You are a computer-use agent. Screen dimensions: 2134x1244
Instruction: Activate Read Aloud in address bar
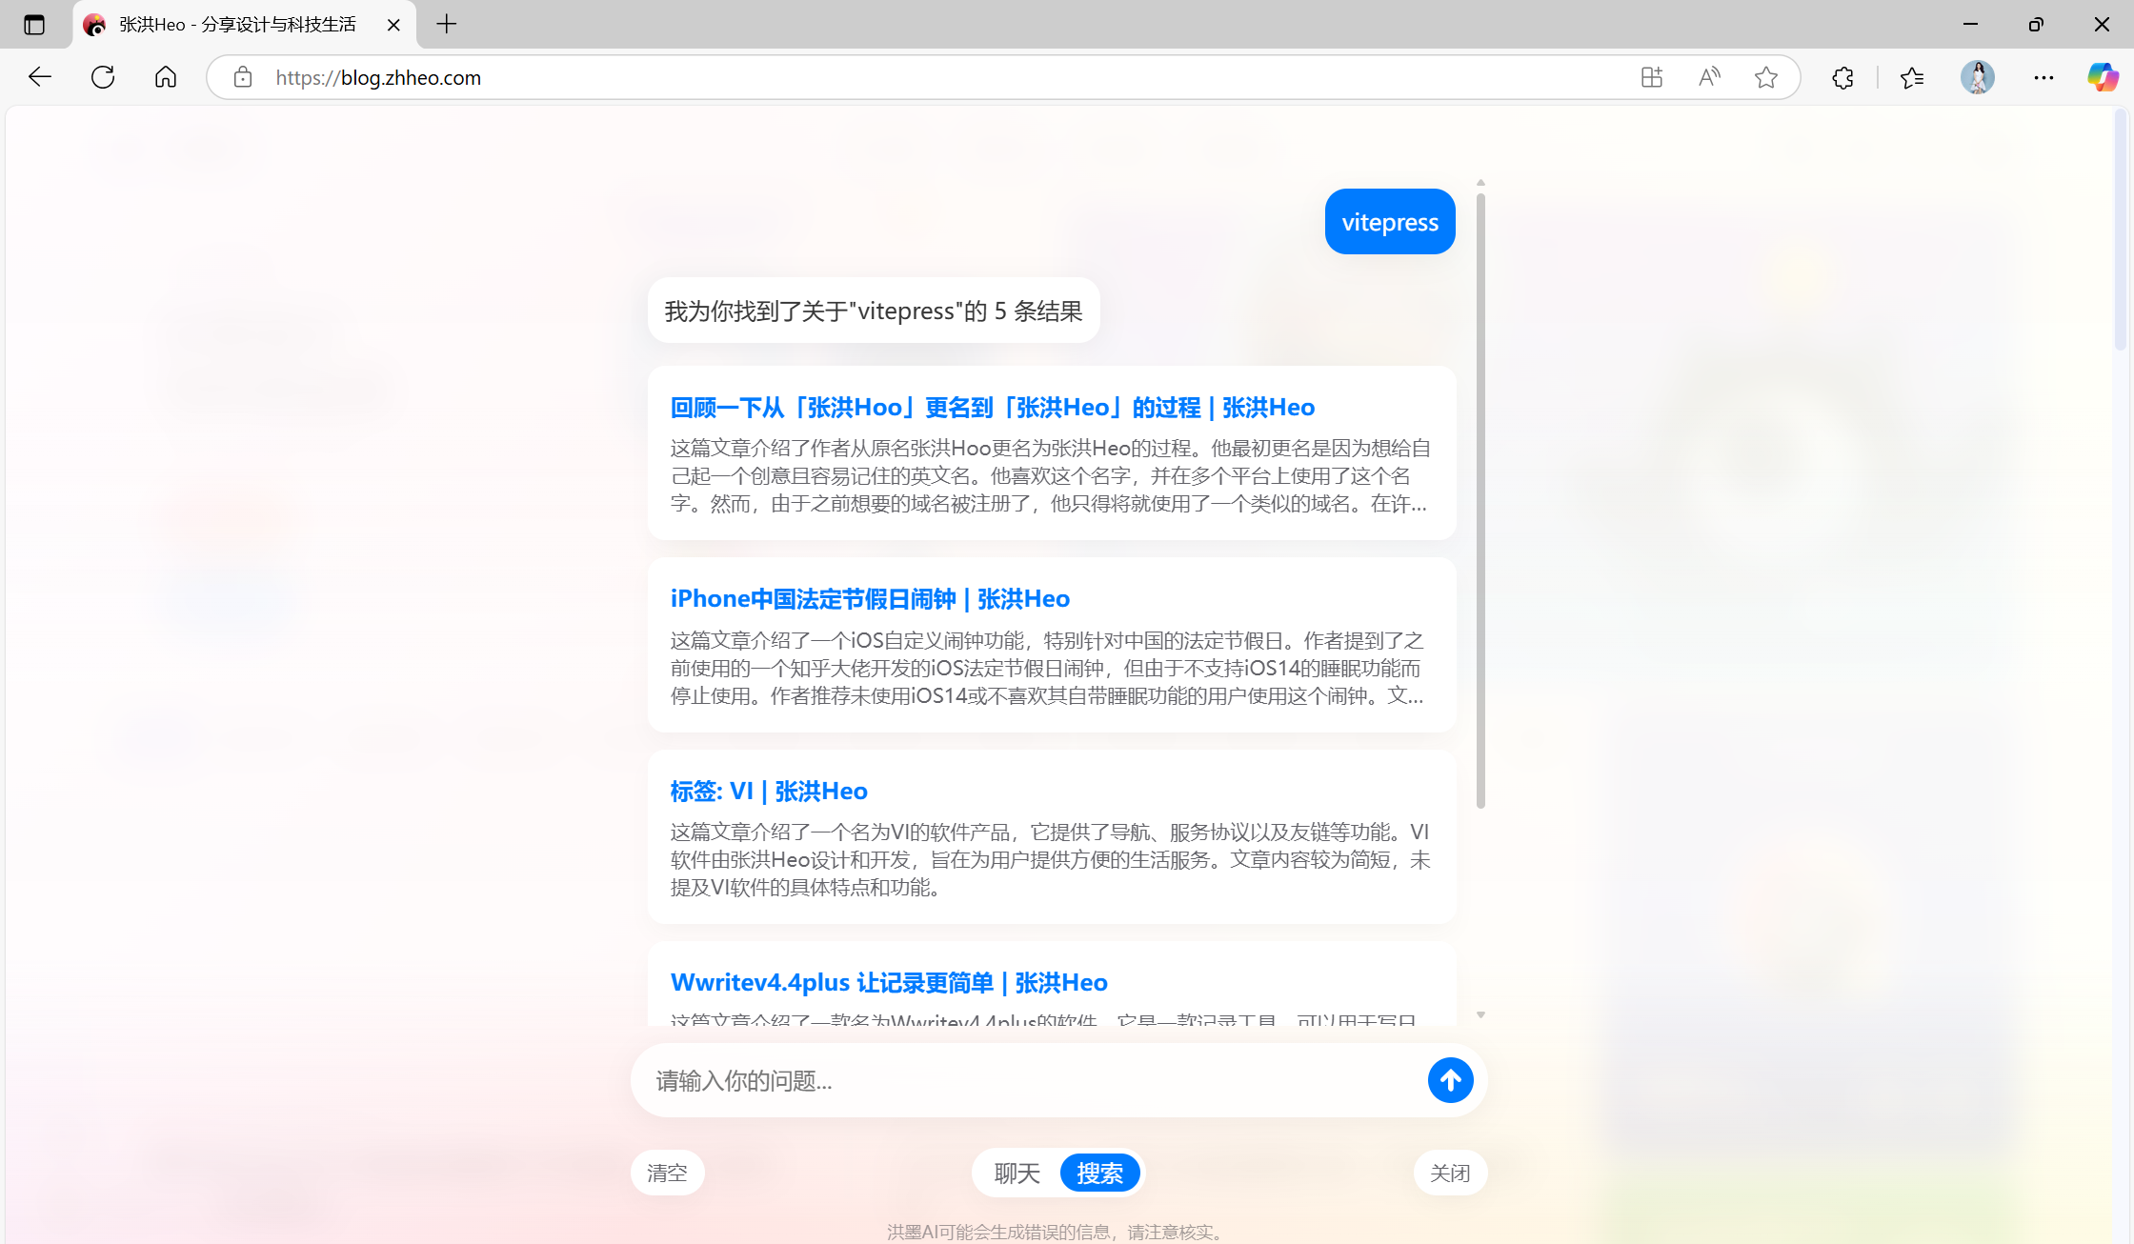click(x=1709, y=77)
